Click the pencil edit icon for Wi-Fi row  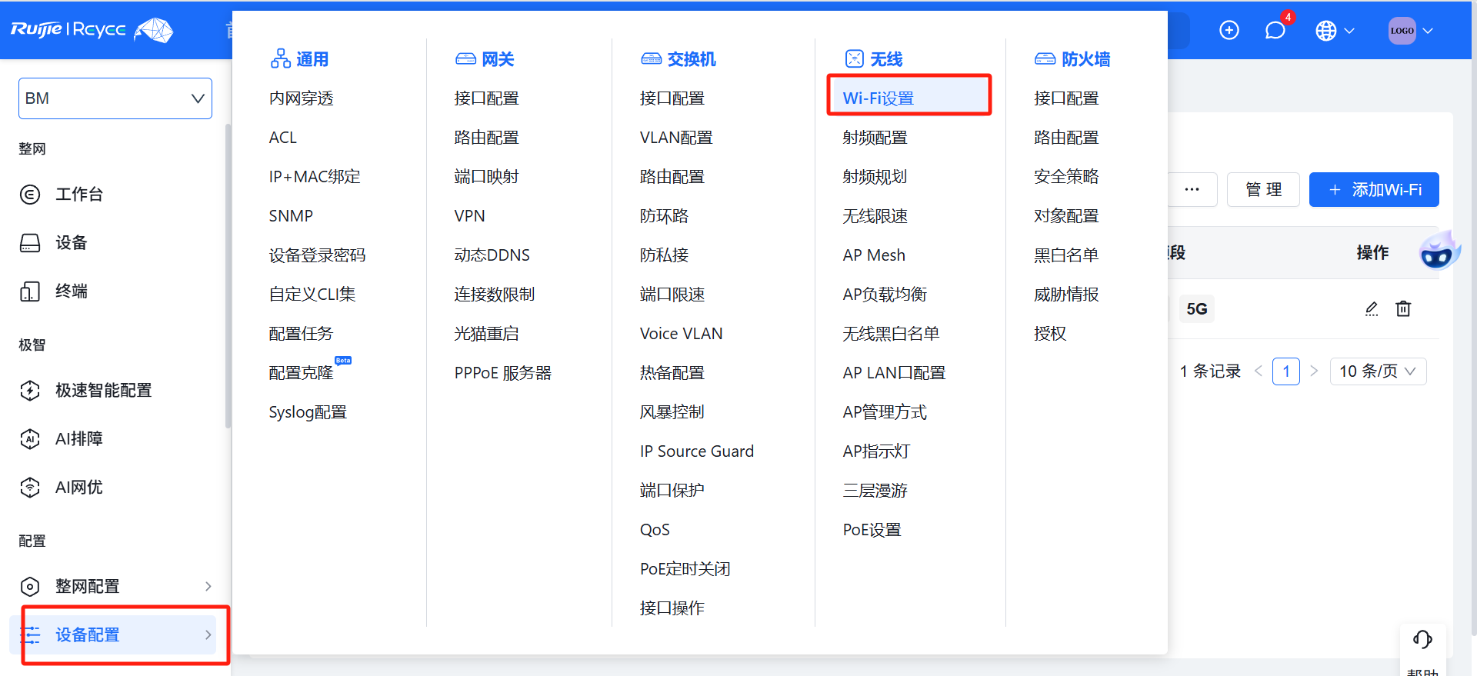coord(1372,309)
